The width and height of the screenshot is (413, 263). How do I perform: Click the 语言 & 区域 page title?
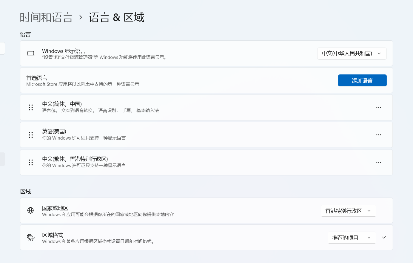coord(116,17)
